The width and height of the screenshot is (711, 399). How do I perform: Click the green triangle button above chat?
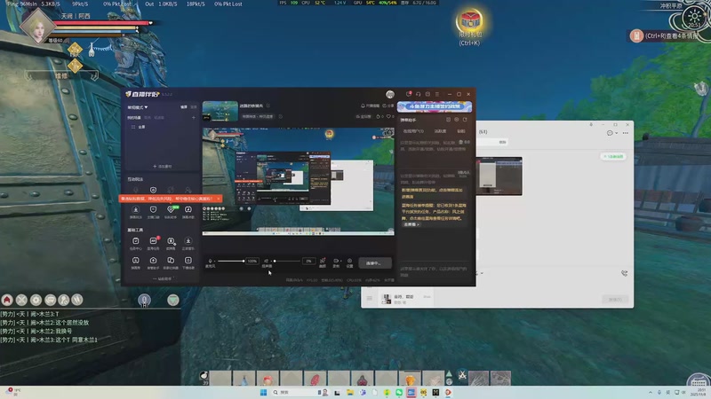click(172, 300)
